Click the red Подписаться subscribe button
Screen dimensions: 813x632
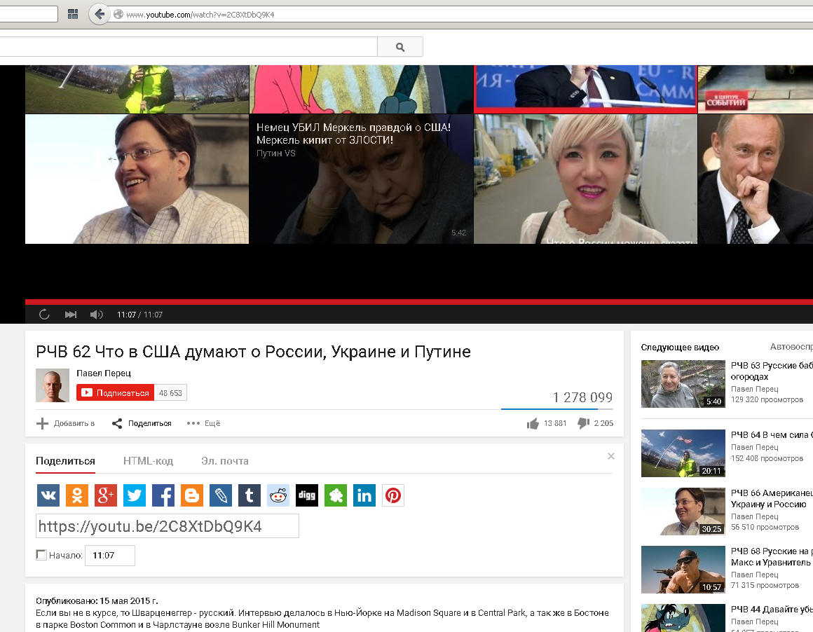115,392
